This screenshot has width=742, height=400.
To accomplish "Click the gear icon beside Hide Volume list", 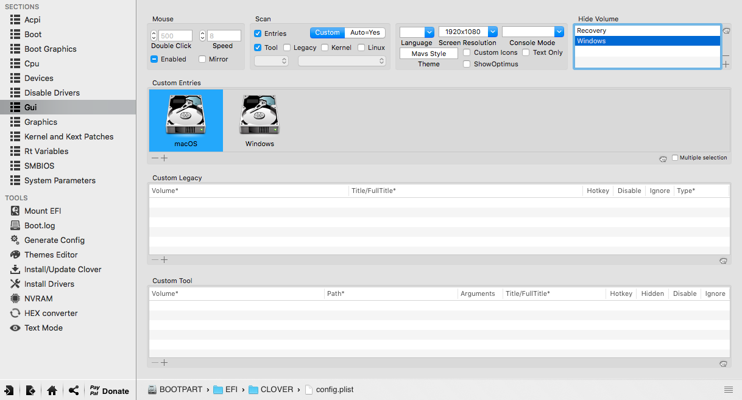I will click(726, 30).
